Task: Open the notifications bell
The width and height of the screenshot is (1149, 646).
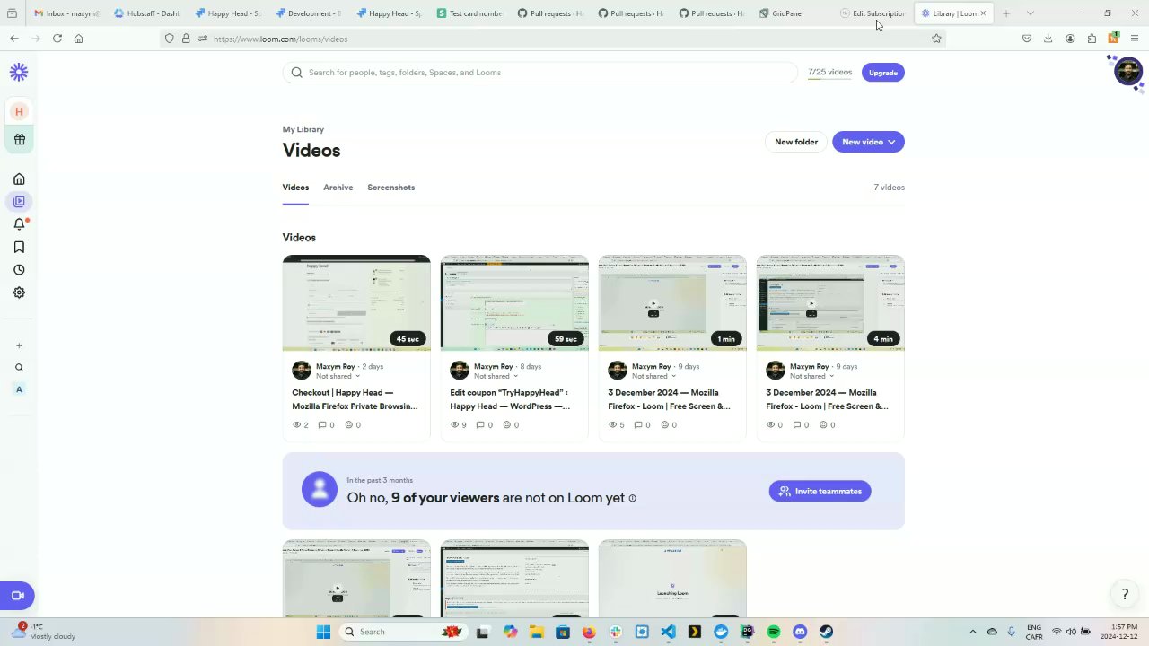Action: coord(19,224)
